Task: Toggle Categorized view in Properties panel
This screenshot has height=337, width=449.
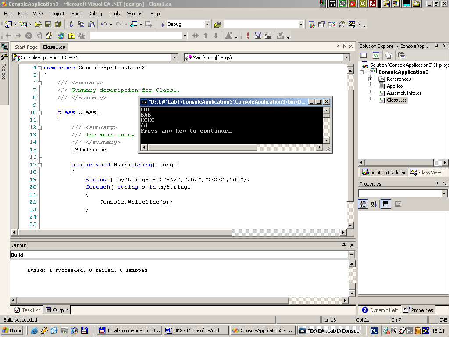Action: (x=363, y=204)
